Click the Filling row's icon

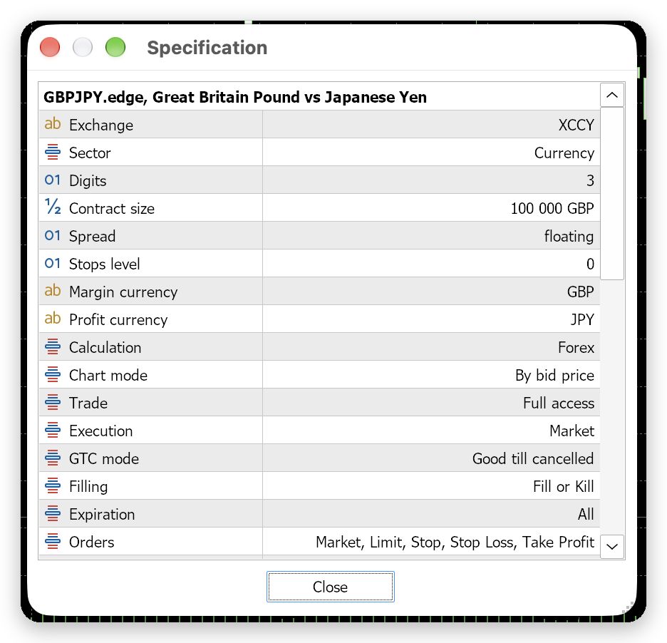(53, 486)
